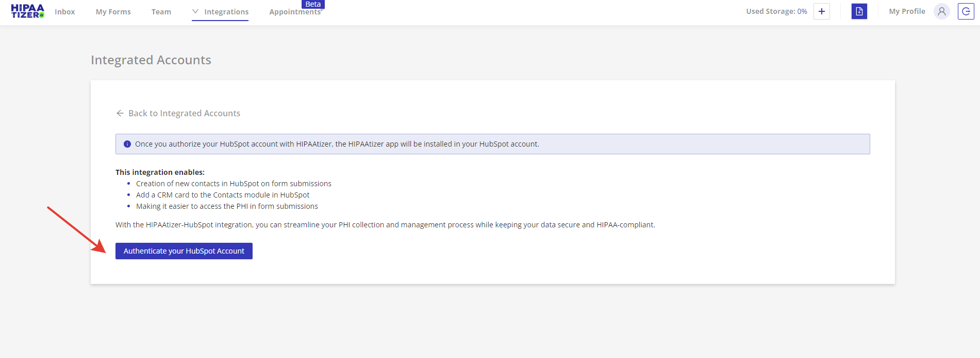Select the Integrations menu label
Viewport: 980px width, 358px height.
pyautogui.click(x=226, y=12)
